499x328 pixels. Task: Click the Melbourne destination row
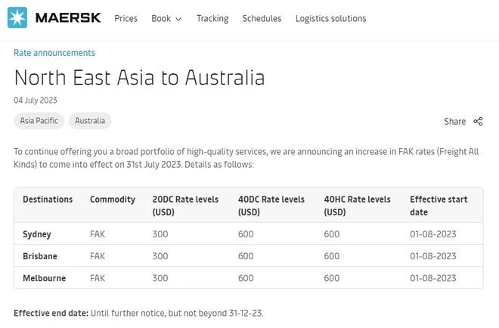pos(44,278)
